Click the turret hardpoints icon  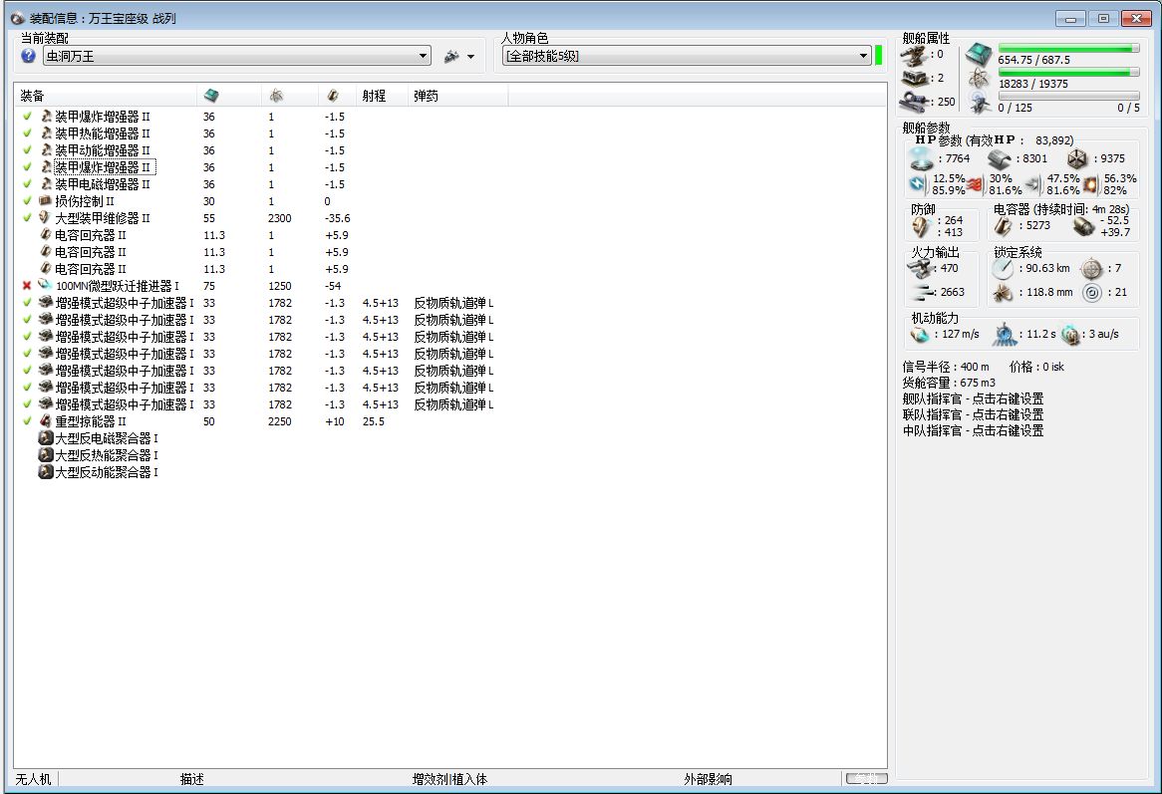[915, 55]
